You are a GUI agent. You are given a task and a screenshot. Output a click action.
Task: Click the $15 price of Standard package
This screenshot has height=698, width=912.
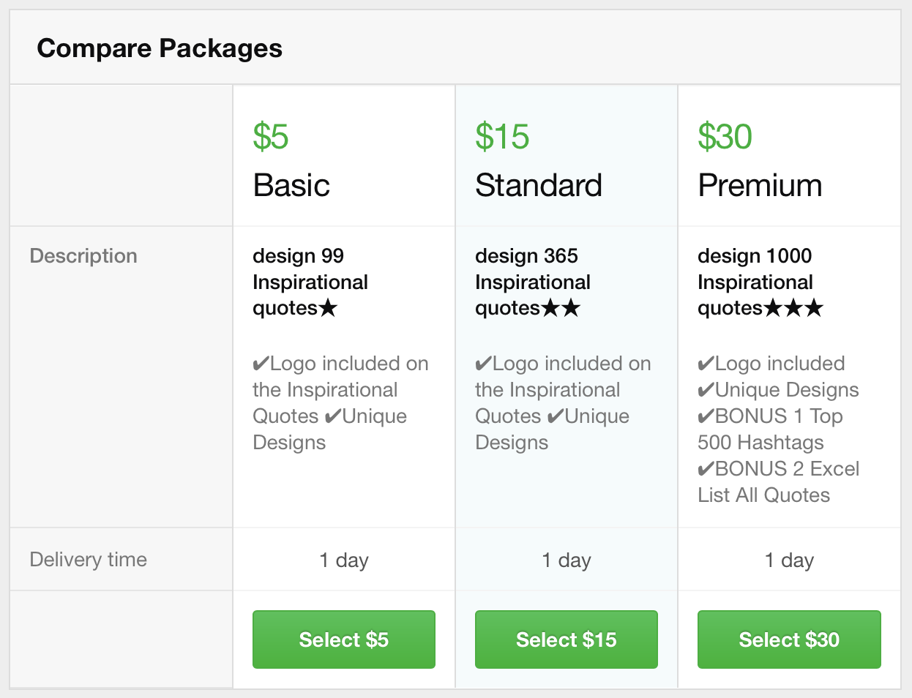pos(502,137)
